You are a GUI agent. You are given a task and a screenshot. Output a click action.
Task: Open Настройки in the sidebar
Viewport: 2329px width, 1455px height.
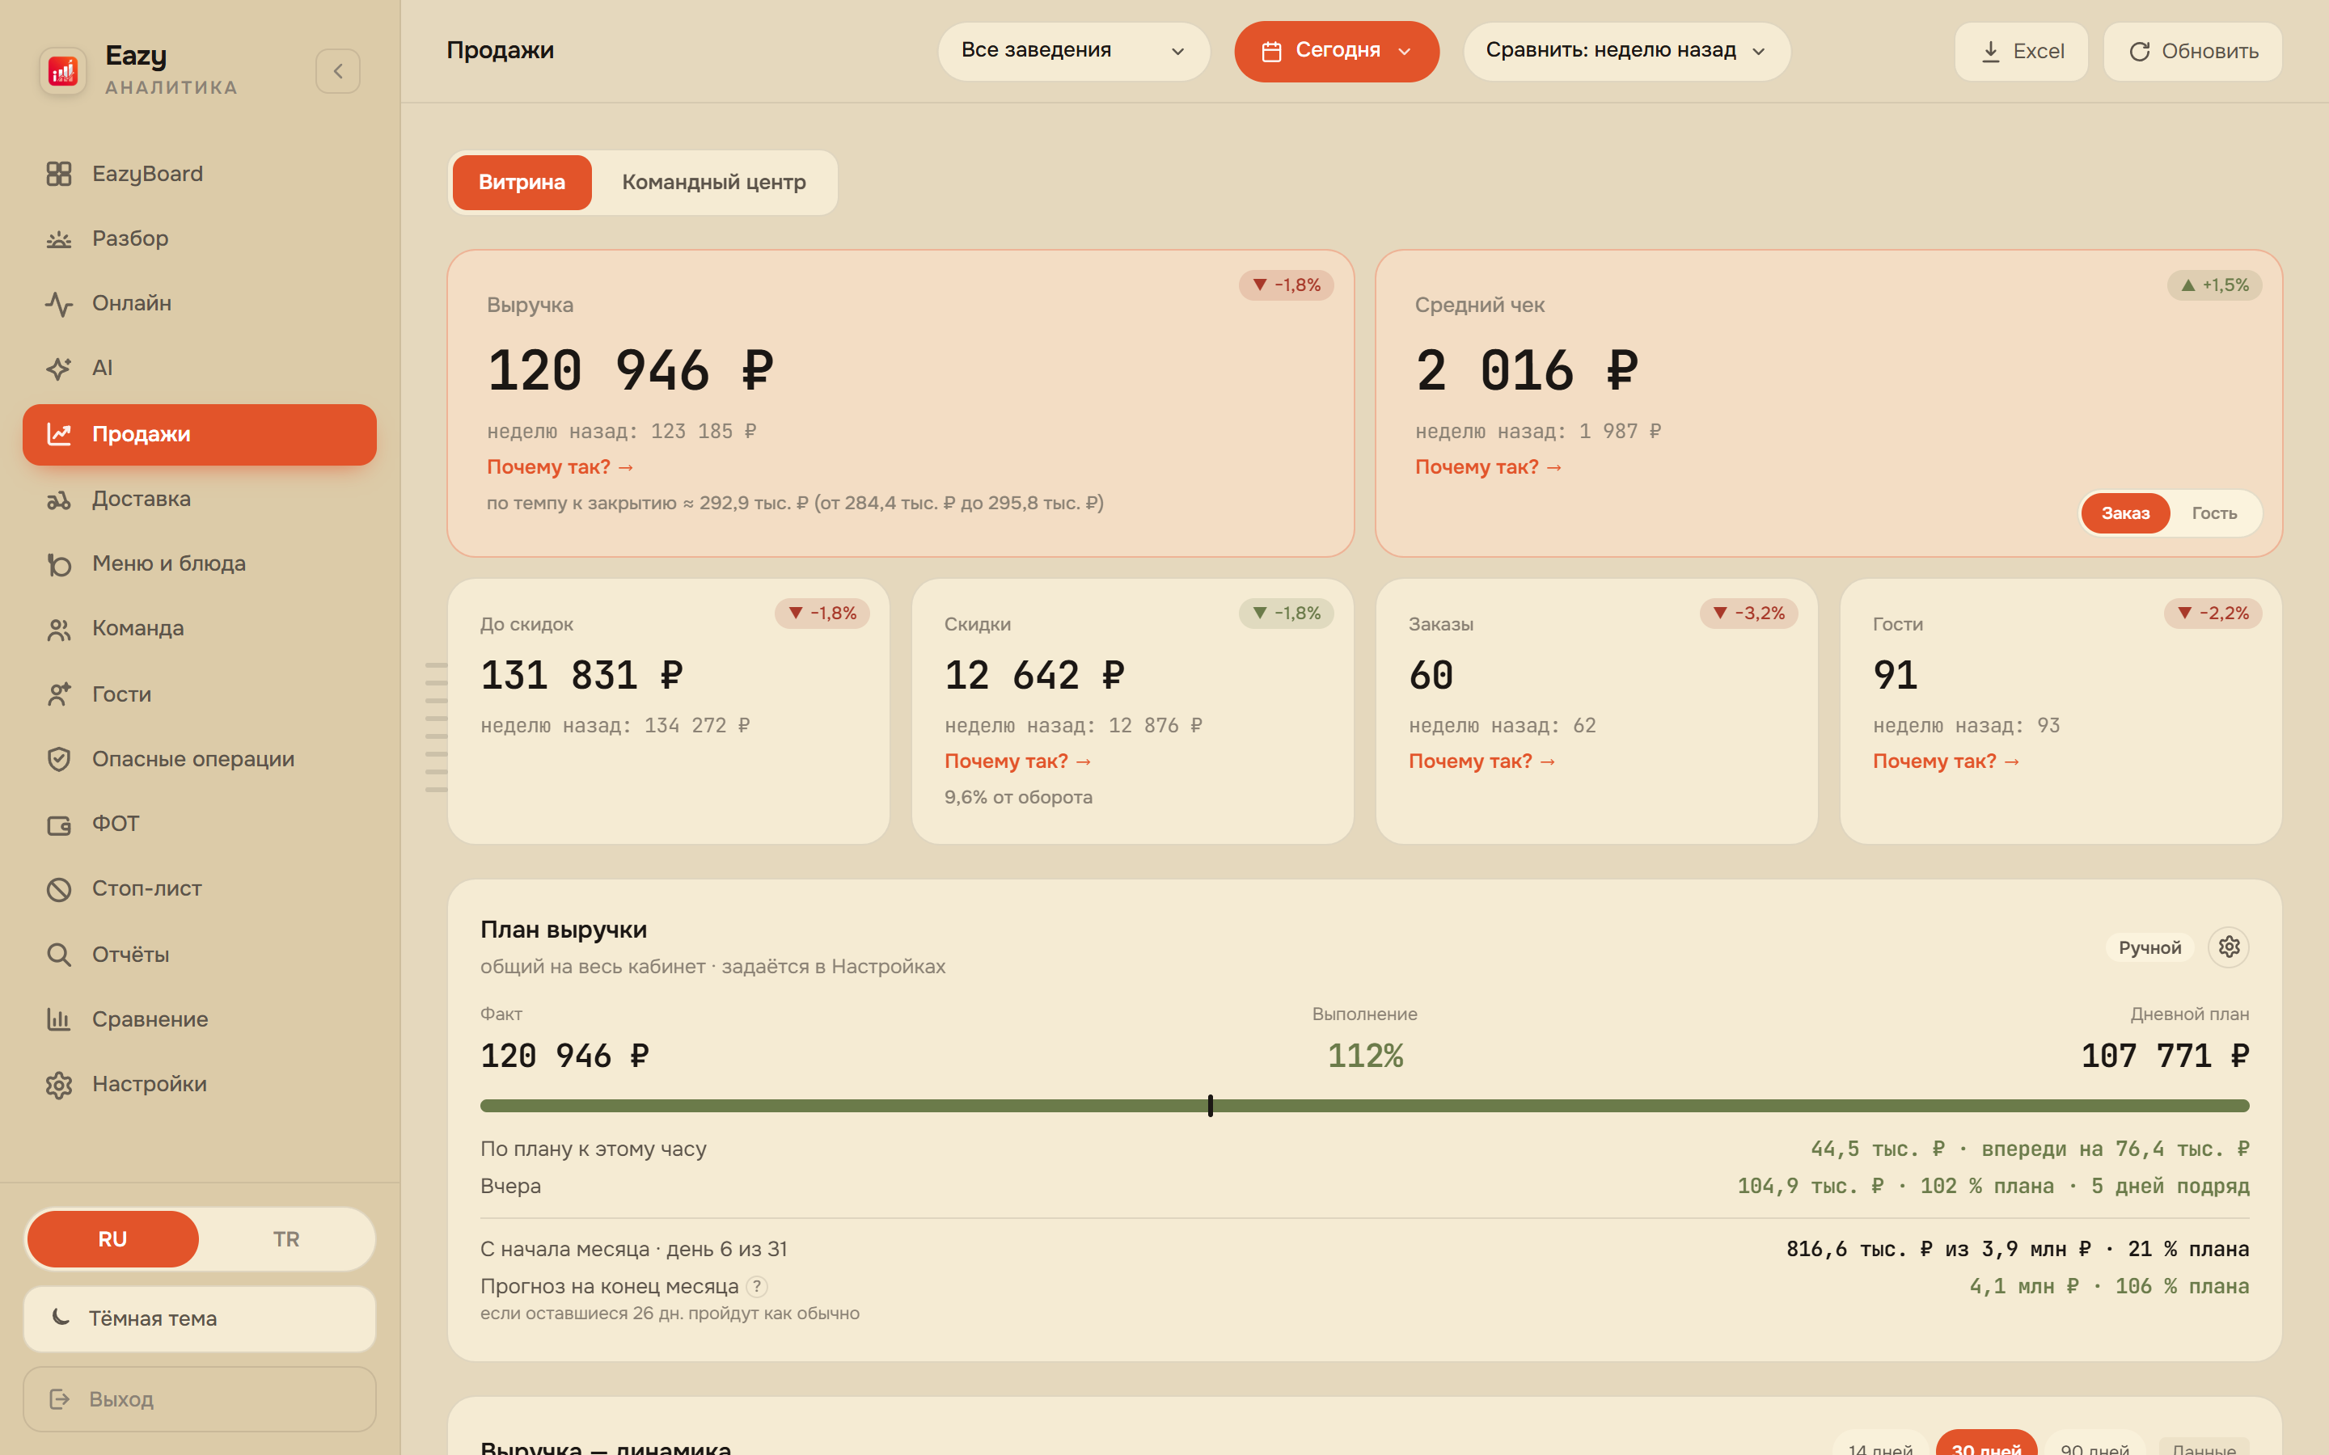pyautogui.click(x=199, y=1083)
